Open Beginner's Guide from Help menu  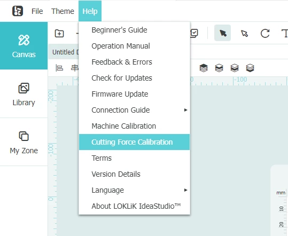coord(134,30)
